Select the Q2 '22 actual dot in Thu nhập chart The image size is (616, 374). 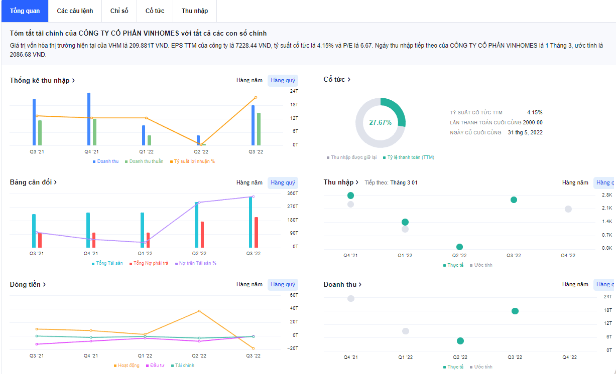pyautogui.click(x=459, y=247)
